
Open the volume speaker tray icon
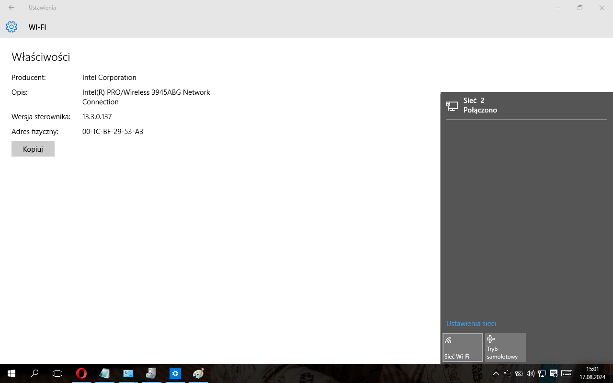coord(531,373)
